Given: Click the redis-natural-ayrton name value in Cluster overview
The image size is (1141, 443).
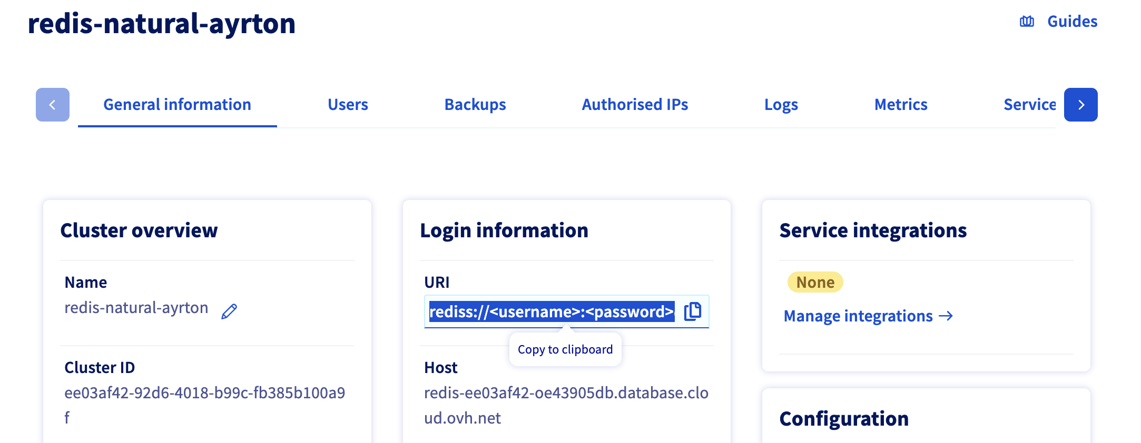Looking at the screenshot, I should 136,308.
